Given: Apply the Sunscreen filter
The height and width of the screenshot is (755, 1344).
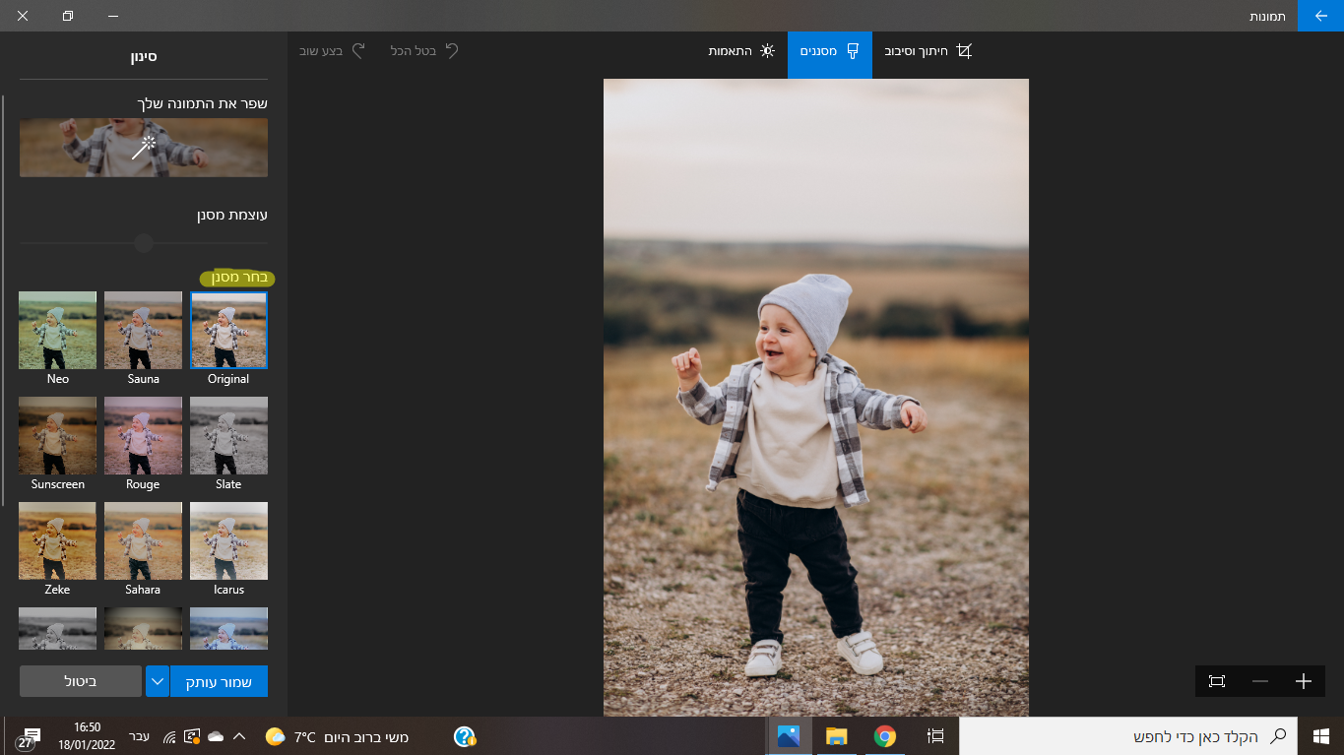Looking at the screenshot, I should click(x=57, y=435).
